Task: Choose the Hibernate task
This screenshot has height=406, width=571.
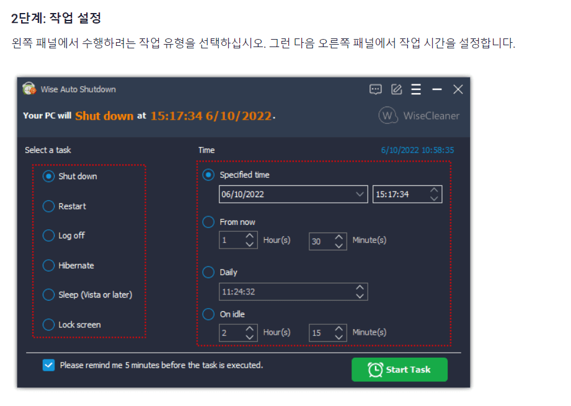Action: (48, 265)
